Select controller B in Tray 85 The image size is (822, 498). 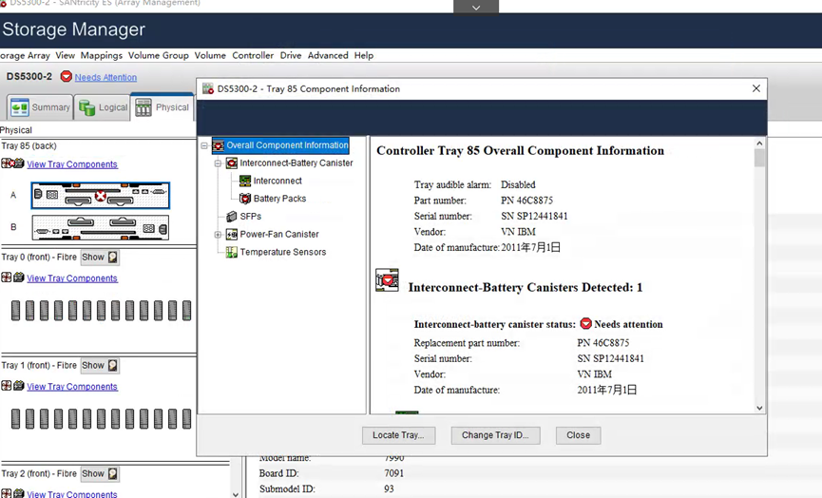click(x=100, y=227)
